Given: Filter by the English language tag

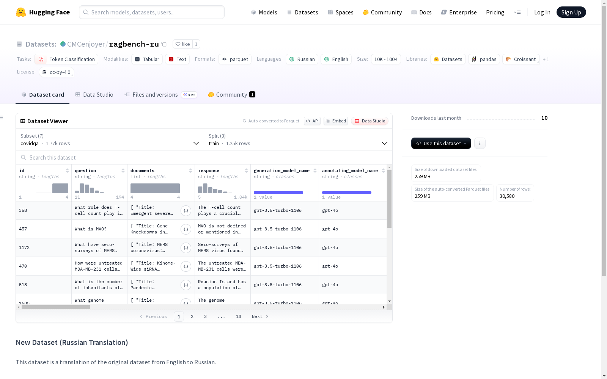Looking at the screenshot, I should tap(336, 59).
